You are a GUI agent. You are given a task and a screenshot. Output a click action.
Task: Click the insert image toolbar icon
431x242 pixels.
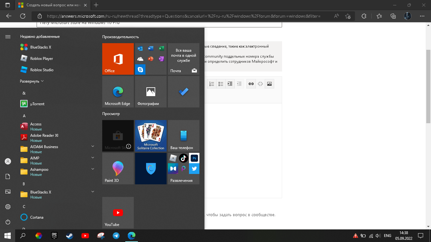(x=269, y=84)
